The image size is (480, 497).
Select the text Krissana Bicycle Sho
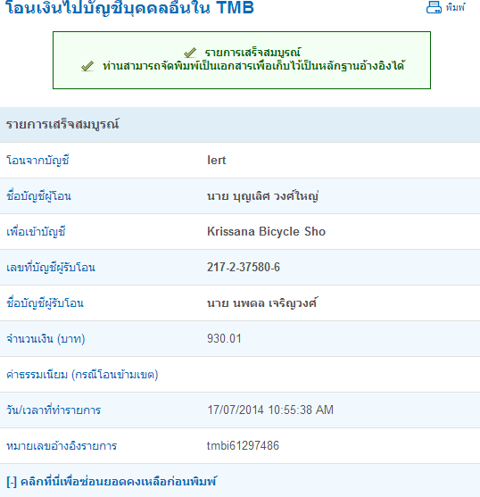click(x=266, y=231)
